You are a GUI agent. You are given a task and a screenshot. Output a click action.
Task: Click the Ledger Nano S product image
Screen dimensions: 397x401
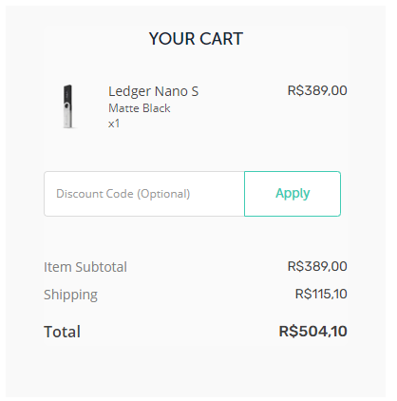click(x=67, y=106)
